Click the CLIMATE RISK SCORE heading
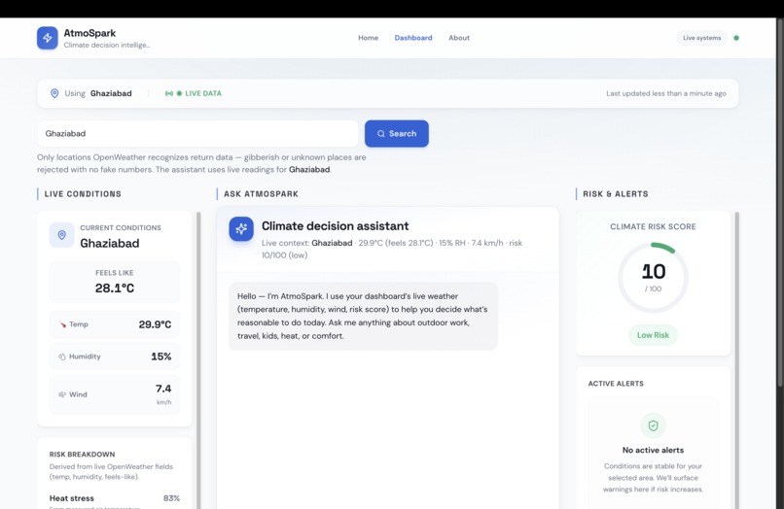Screen dimensions: 784x509 [653, 226]
